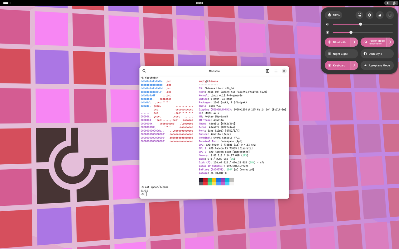The image size is (399, 249).
Task: Open the screenshot tool from quick settings
Action: pos(359,15)
